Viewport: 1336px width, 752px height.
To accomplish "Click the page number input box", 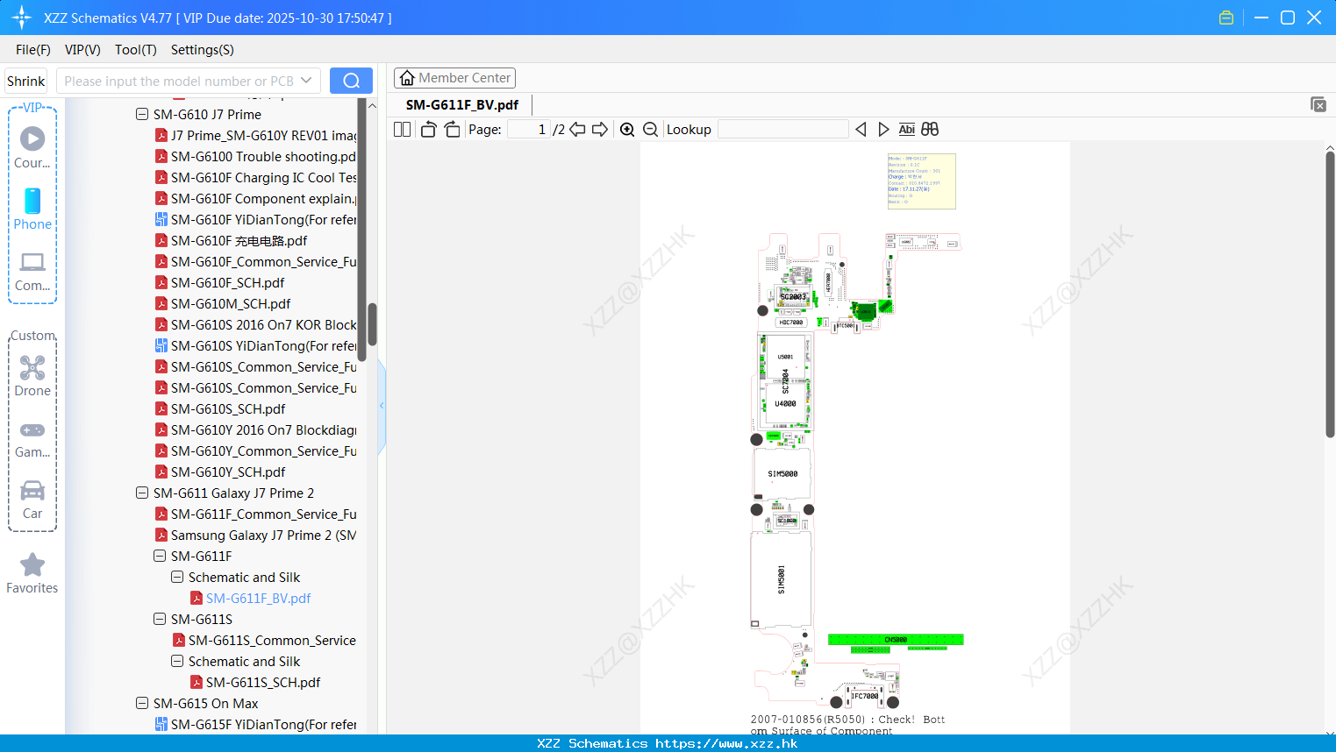I will click(x=529, y=130).
